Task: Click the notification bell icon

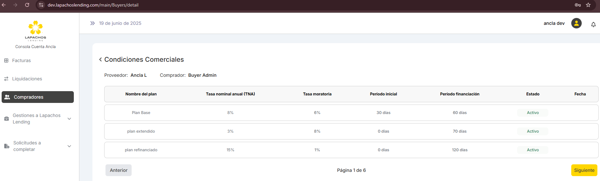Action: click(x=593, y=25)
